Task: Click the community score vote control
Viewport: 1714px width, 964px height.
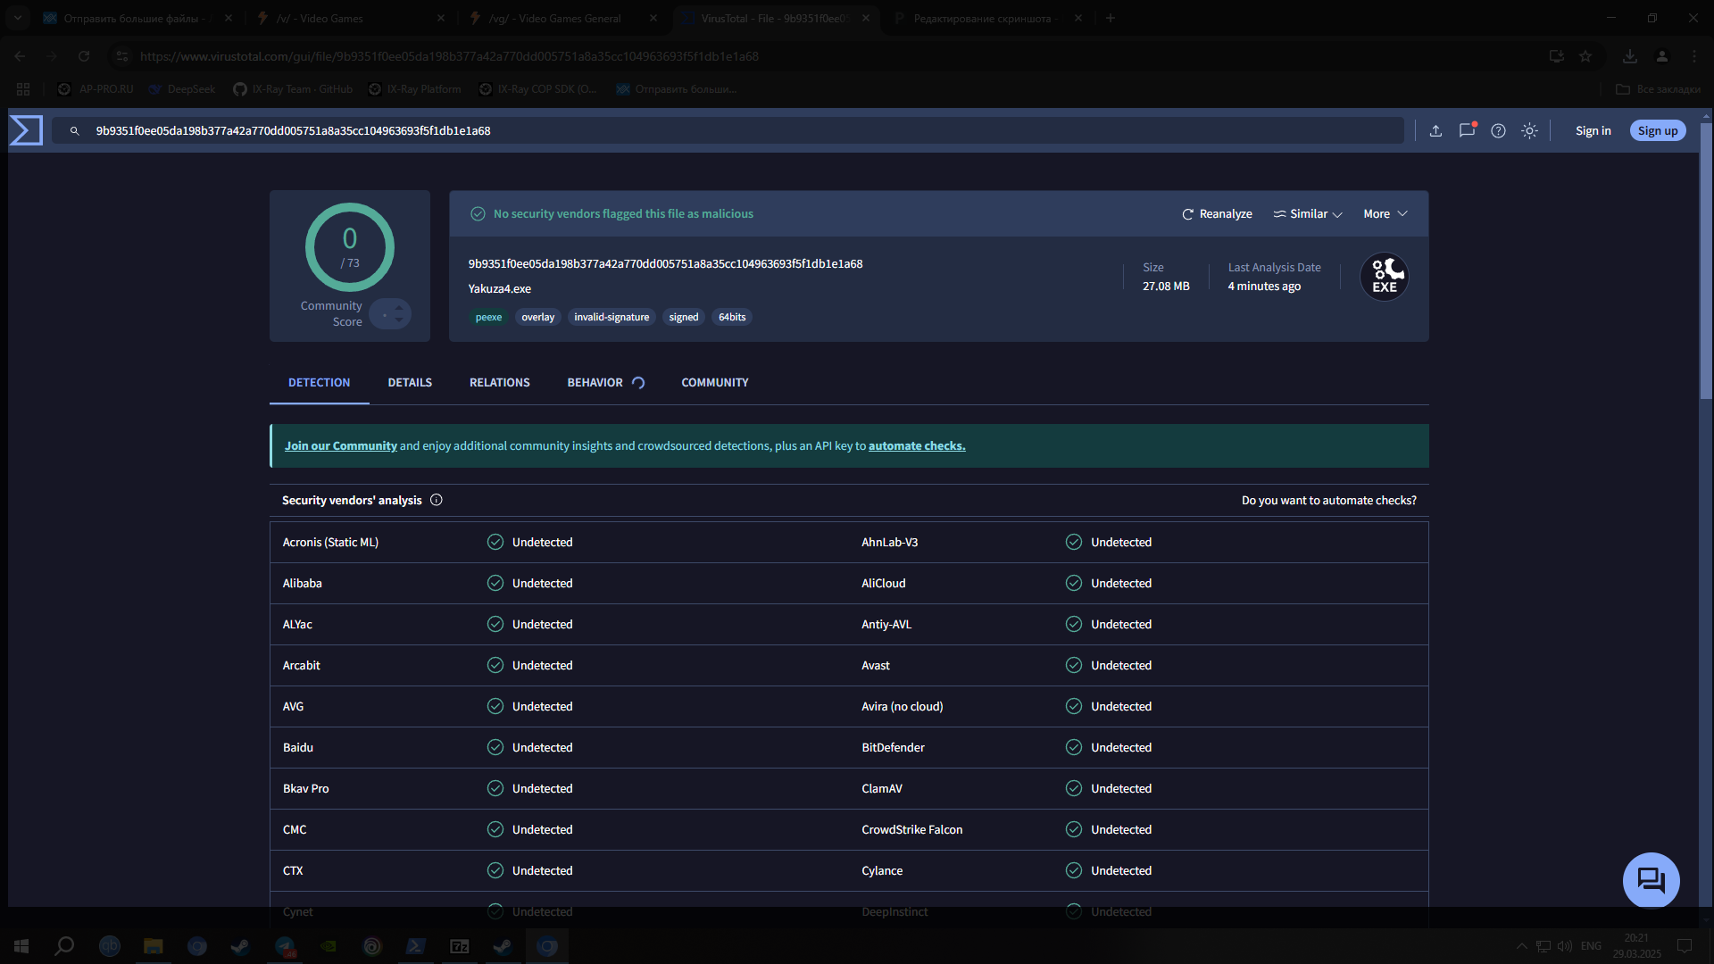Action: pos(390,313)
